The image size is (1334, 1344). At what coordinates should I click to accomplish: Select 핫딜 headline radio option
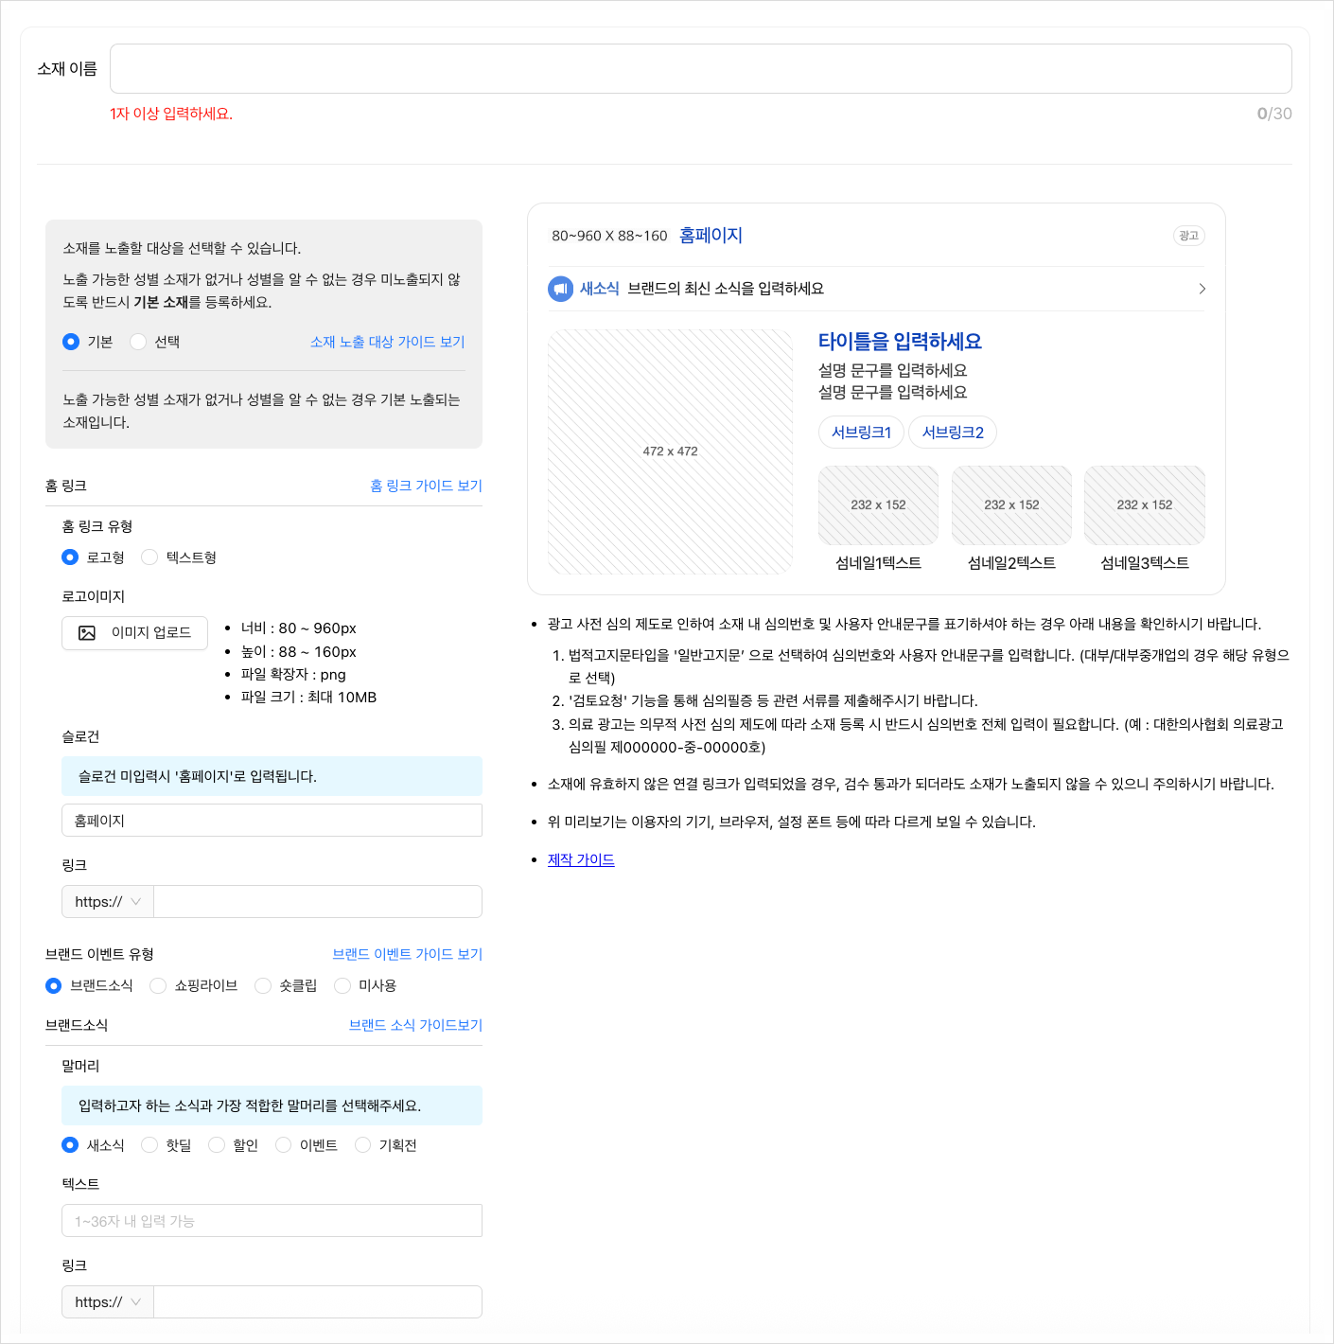149,1145
